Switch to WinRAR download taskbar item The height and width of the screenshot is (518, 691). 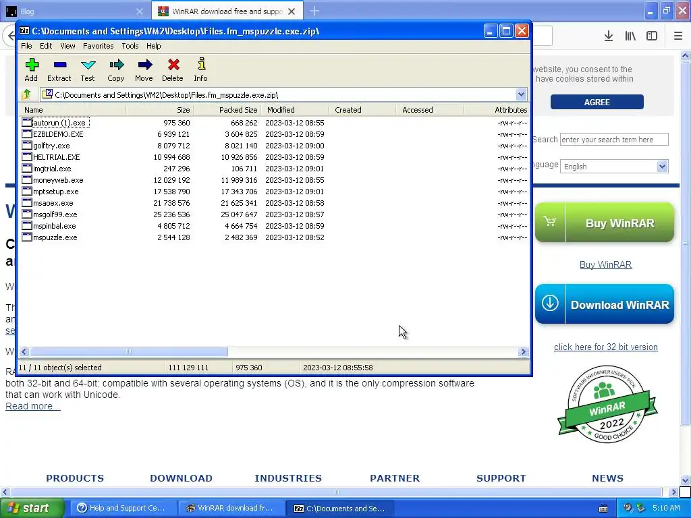click(x=231, y=508)
